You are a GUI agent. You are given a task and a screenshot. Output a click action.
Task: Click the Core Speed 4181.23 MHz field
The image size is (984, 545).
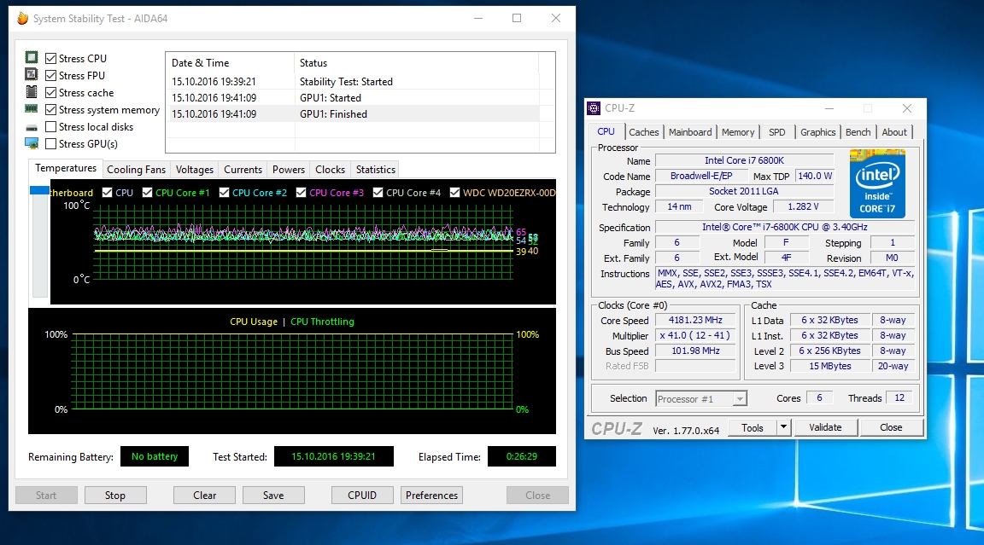click(695, 320)
